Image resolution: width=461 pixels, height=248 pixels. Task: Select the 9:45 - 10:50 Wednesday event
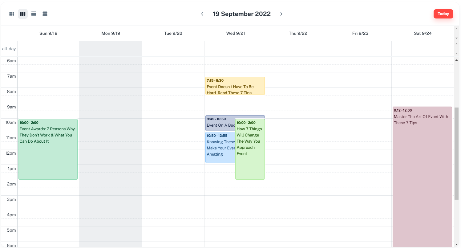[220, 123]
